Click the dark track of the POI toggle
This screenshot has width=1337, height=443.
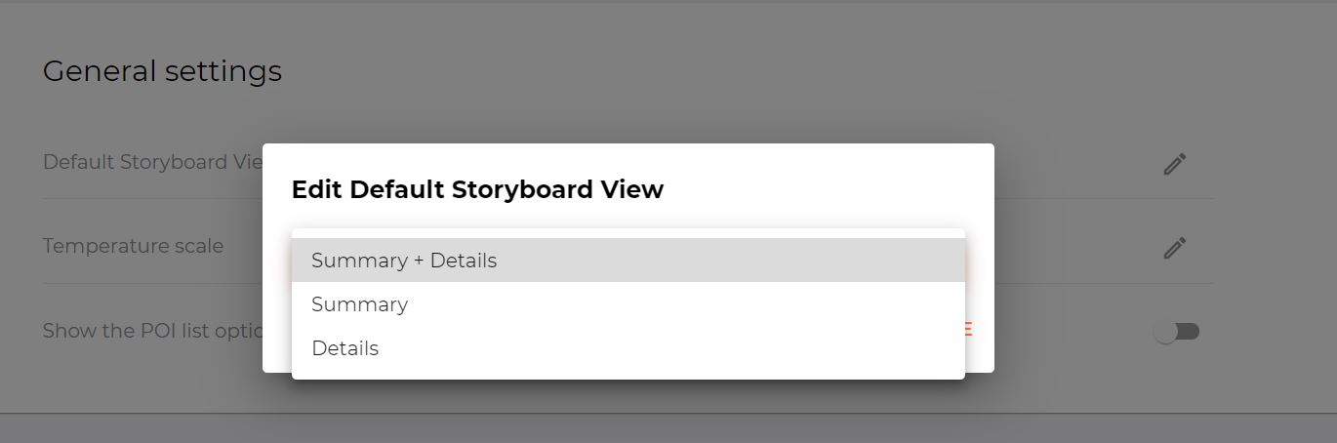(x=1190, y=332)
